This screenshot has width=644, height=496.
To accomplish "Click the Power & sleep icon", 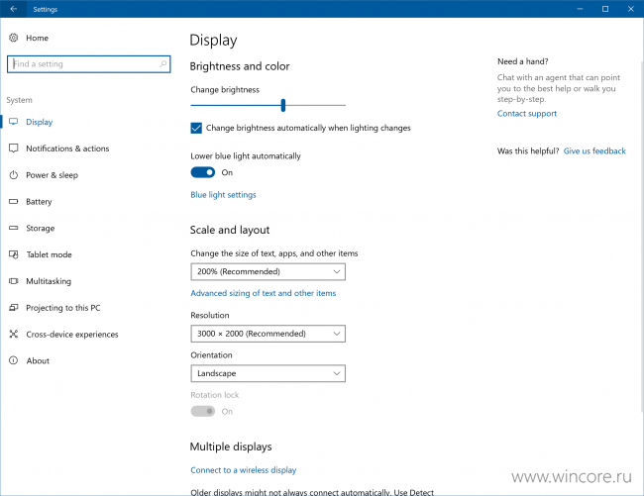I will (x=14, y=175).
